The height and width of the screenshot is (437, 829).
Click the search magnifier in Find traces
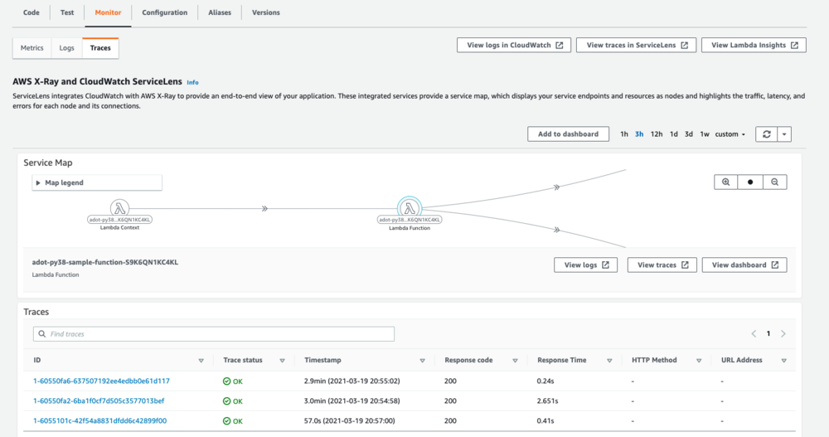(42, 334)
